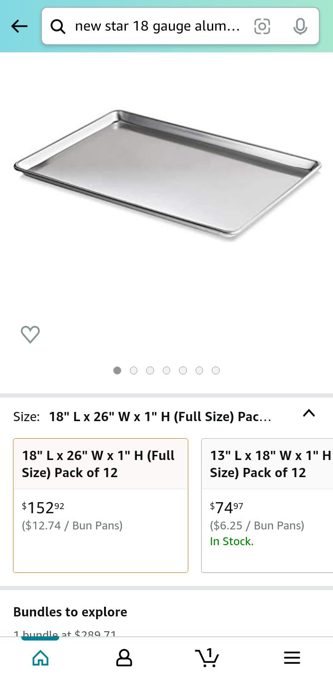
Task: Add item to wishlist with heart icon
Action: [x=31, y=334]
